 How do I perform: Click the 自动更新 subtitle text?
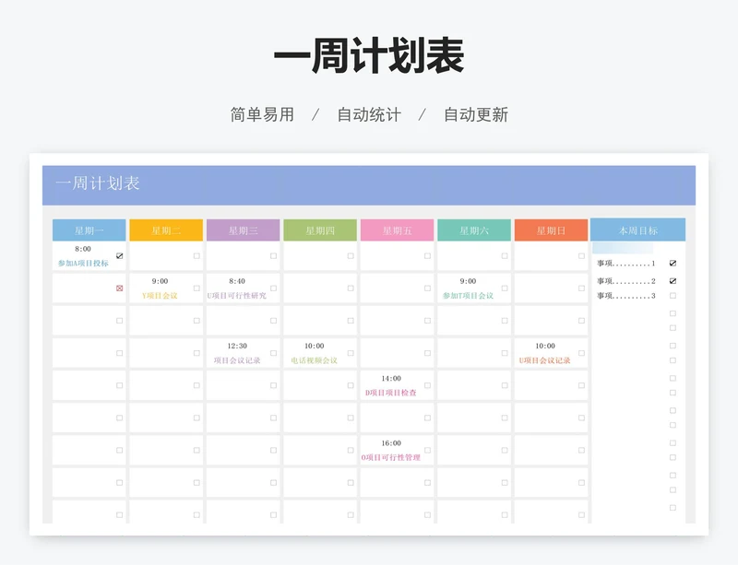476,114
